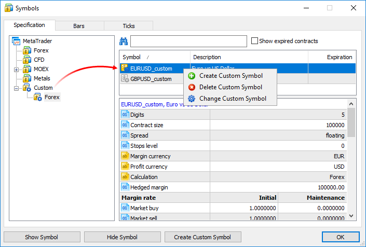The image size is (366, 247).
Task: Click the MOEX group icon
Action: pyautogui.click(x=27, y=69)
